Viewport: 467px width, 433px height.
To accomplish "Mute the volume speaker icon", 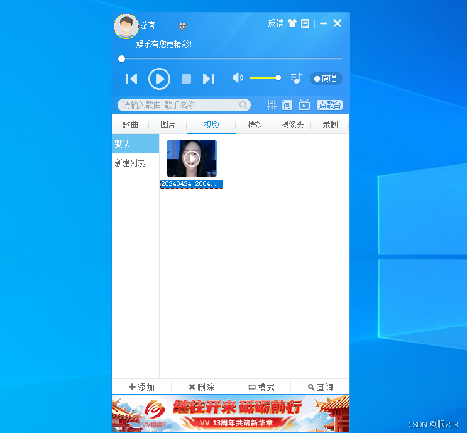I will [238, 78].
